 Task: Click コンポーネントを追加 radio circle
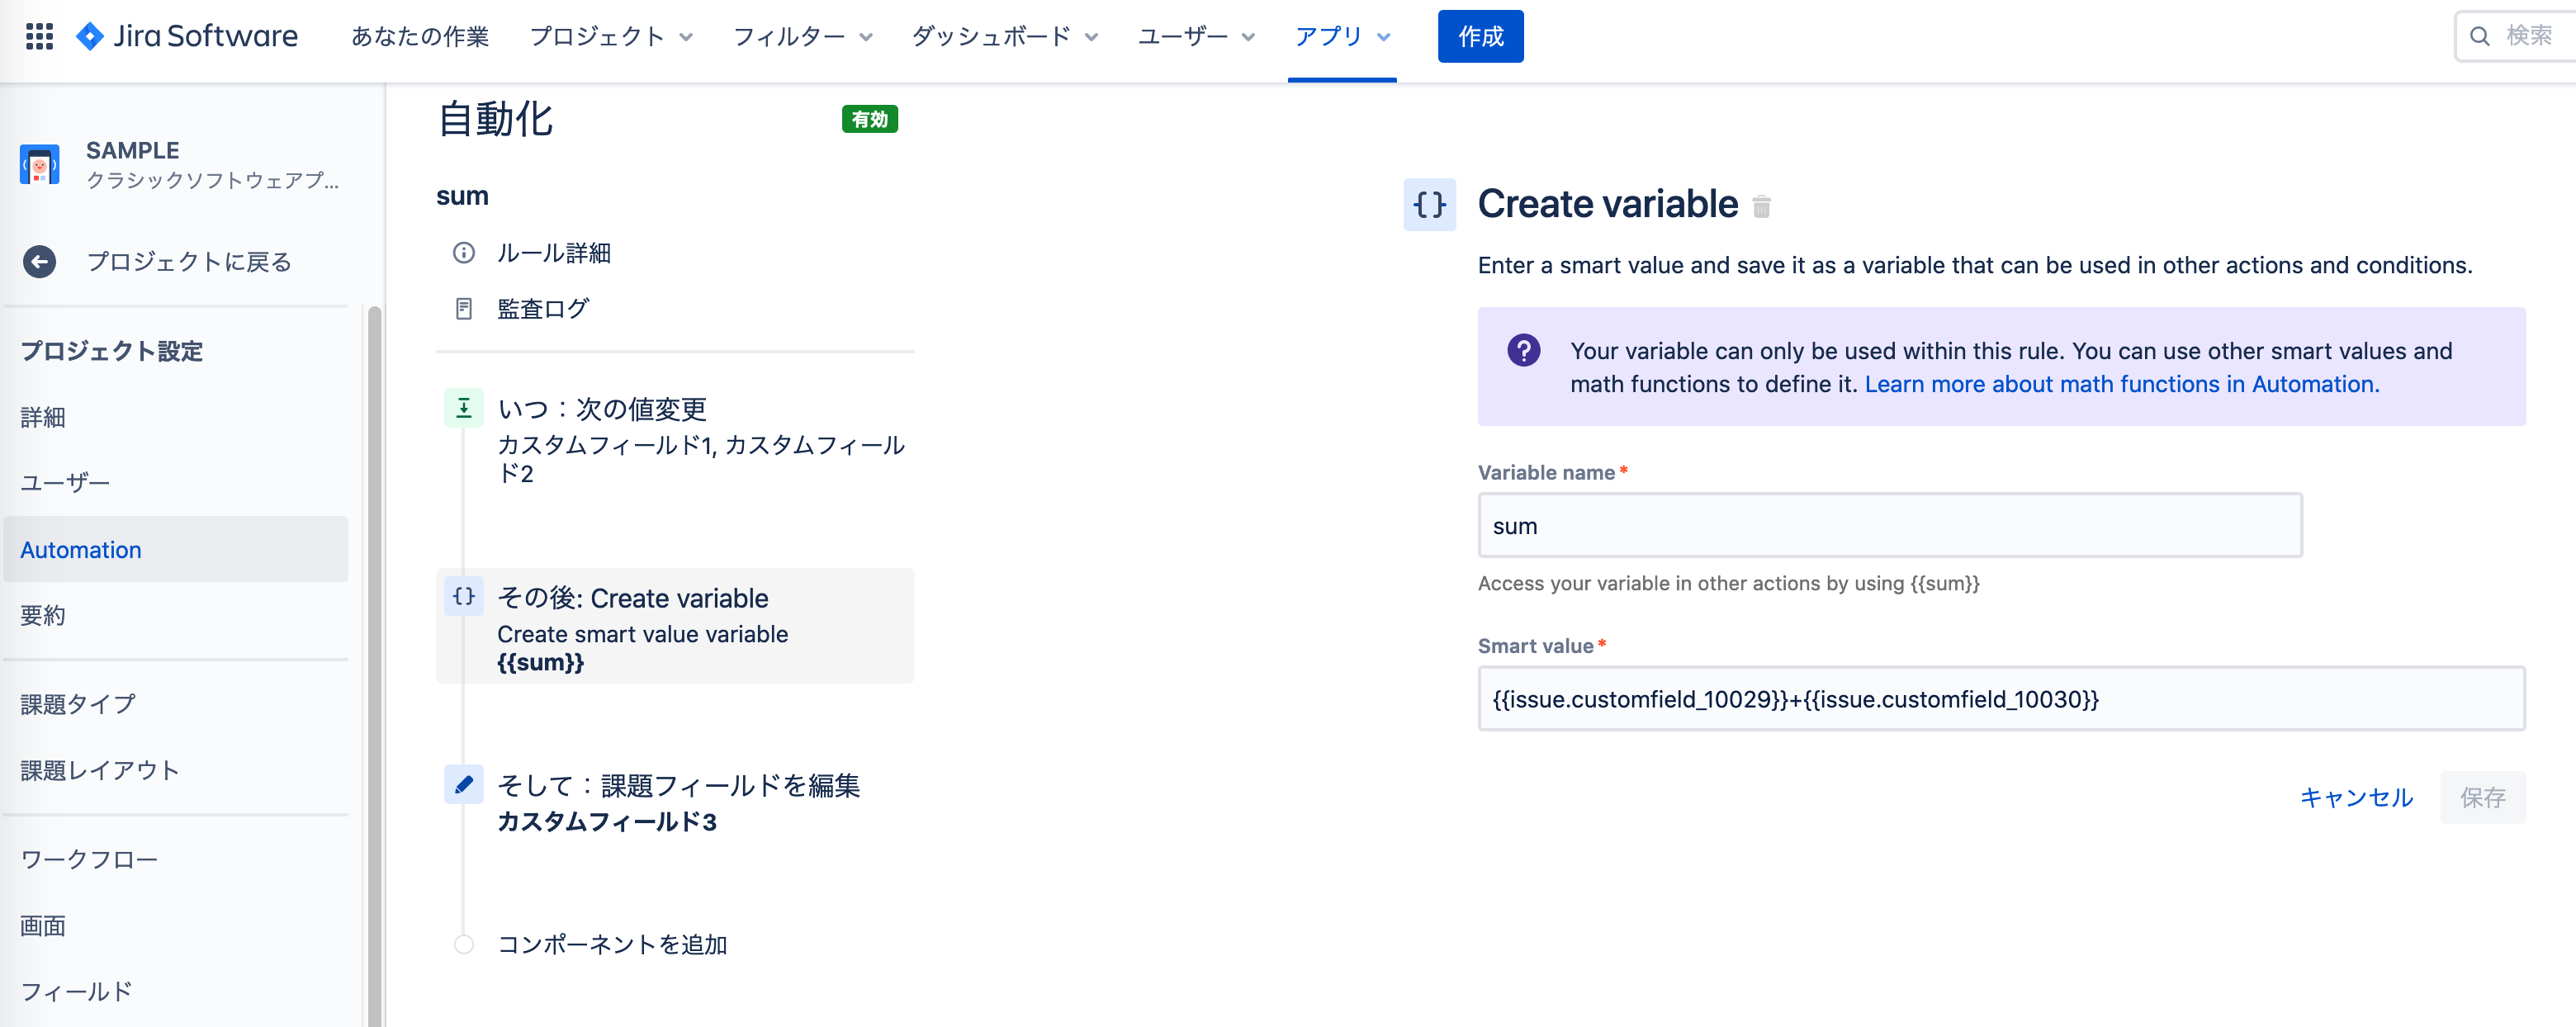pos(463,943)
